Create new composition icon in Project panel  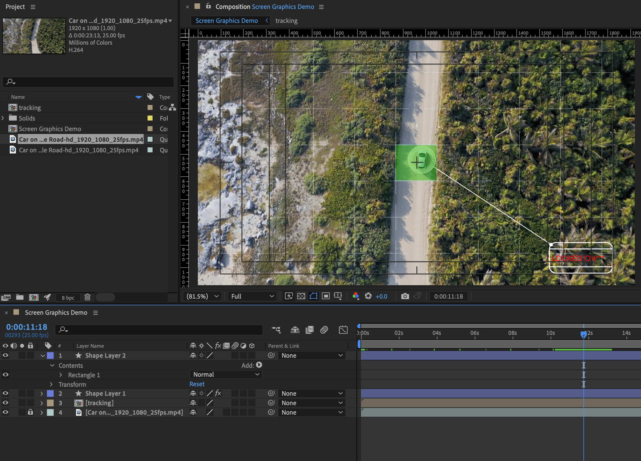pos(34,297)
